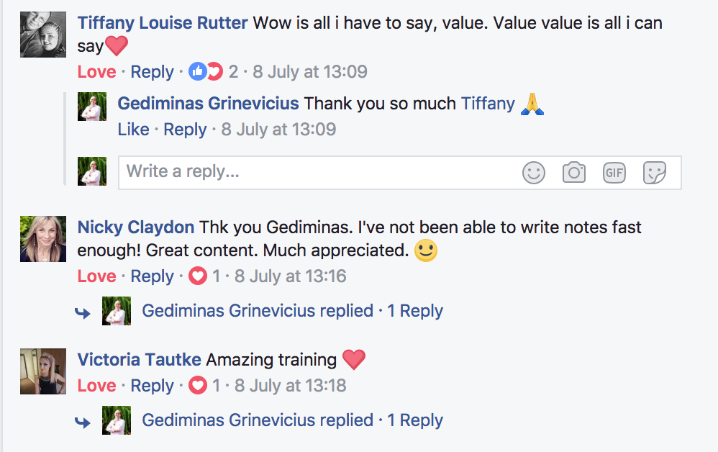Image resolution: width=718 pixels, height=452 pixels.
Task: Open the GIF picker in reply box
Action: [x=614, y=172]
